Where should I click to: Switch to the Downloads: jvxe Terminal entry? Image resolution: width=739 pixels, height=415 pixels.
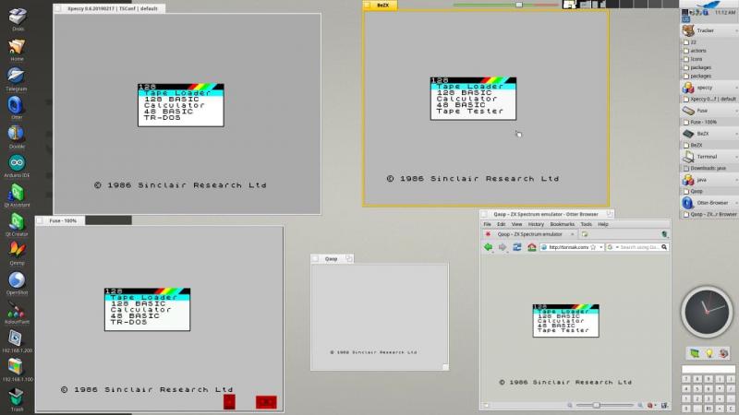coord(708,168)
